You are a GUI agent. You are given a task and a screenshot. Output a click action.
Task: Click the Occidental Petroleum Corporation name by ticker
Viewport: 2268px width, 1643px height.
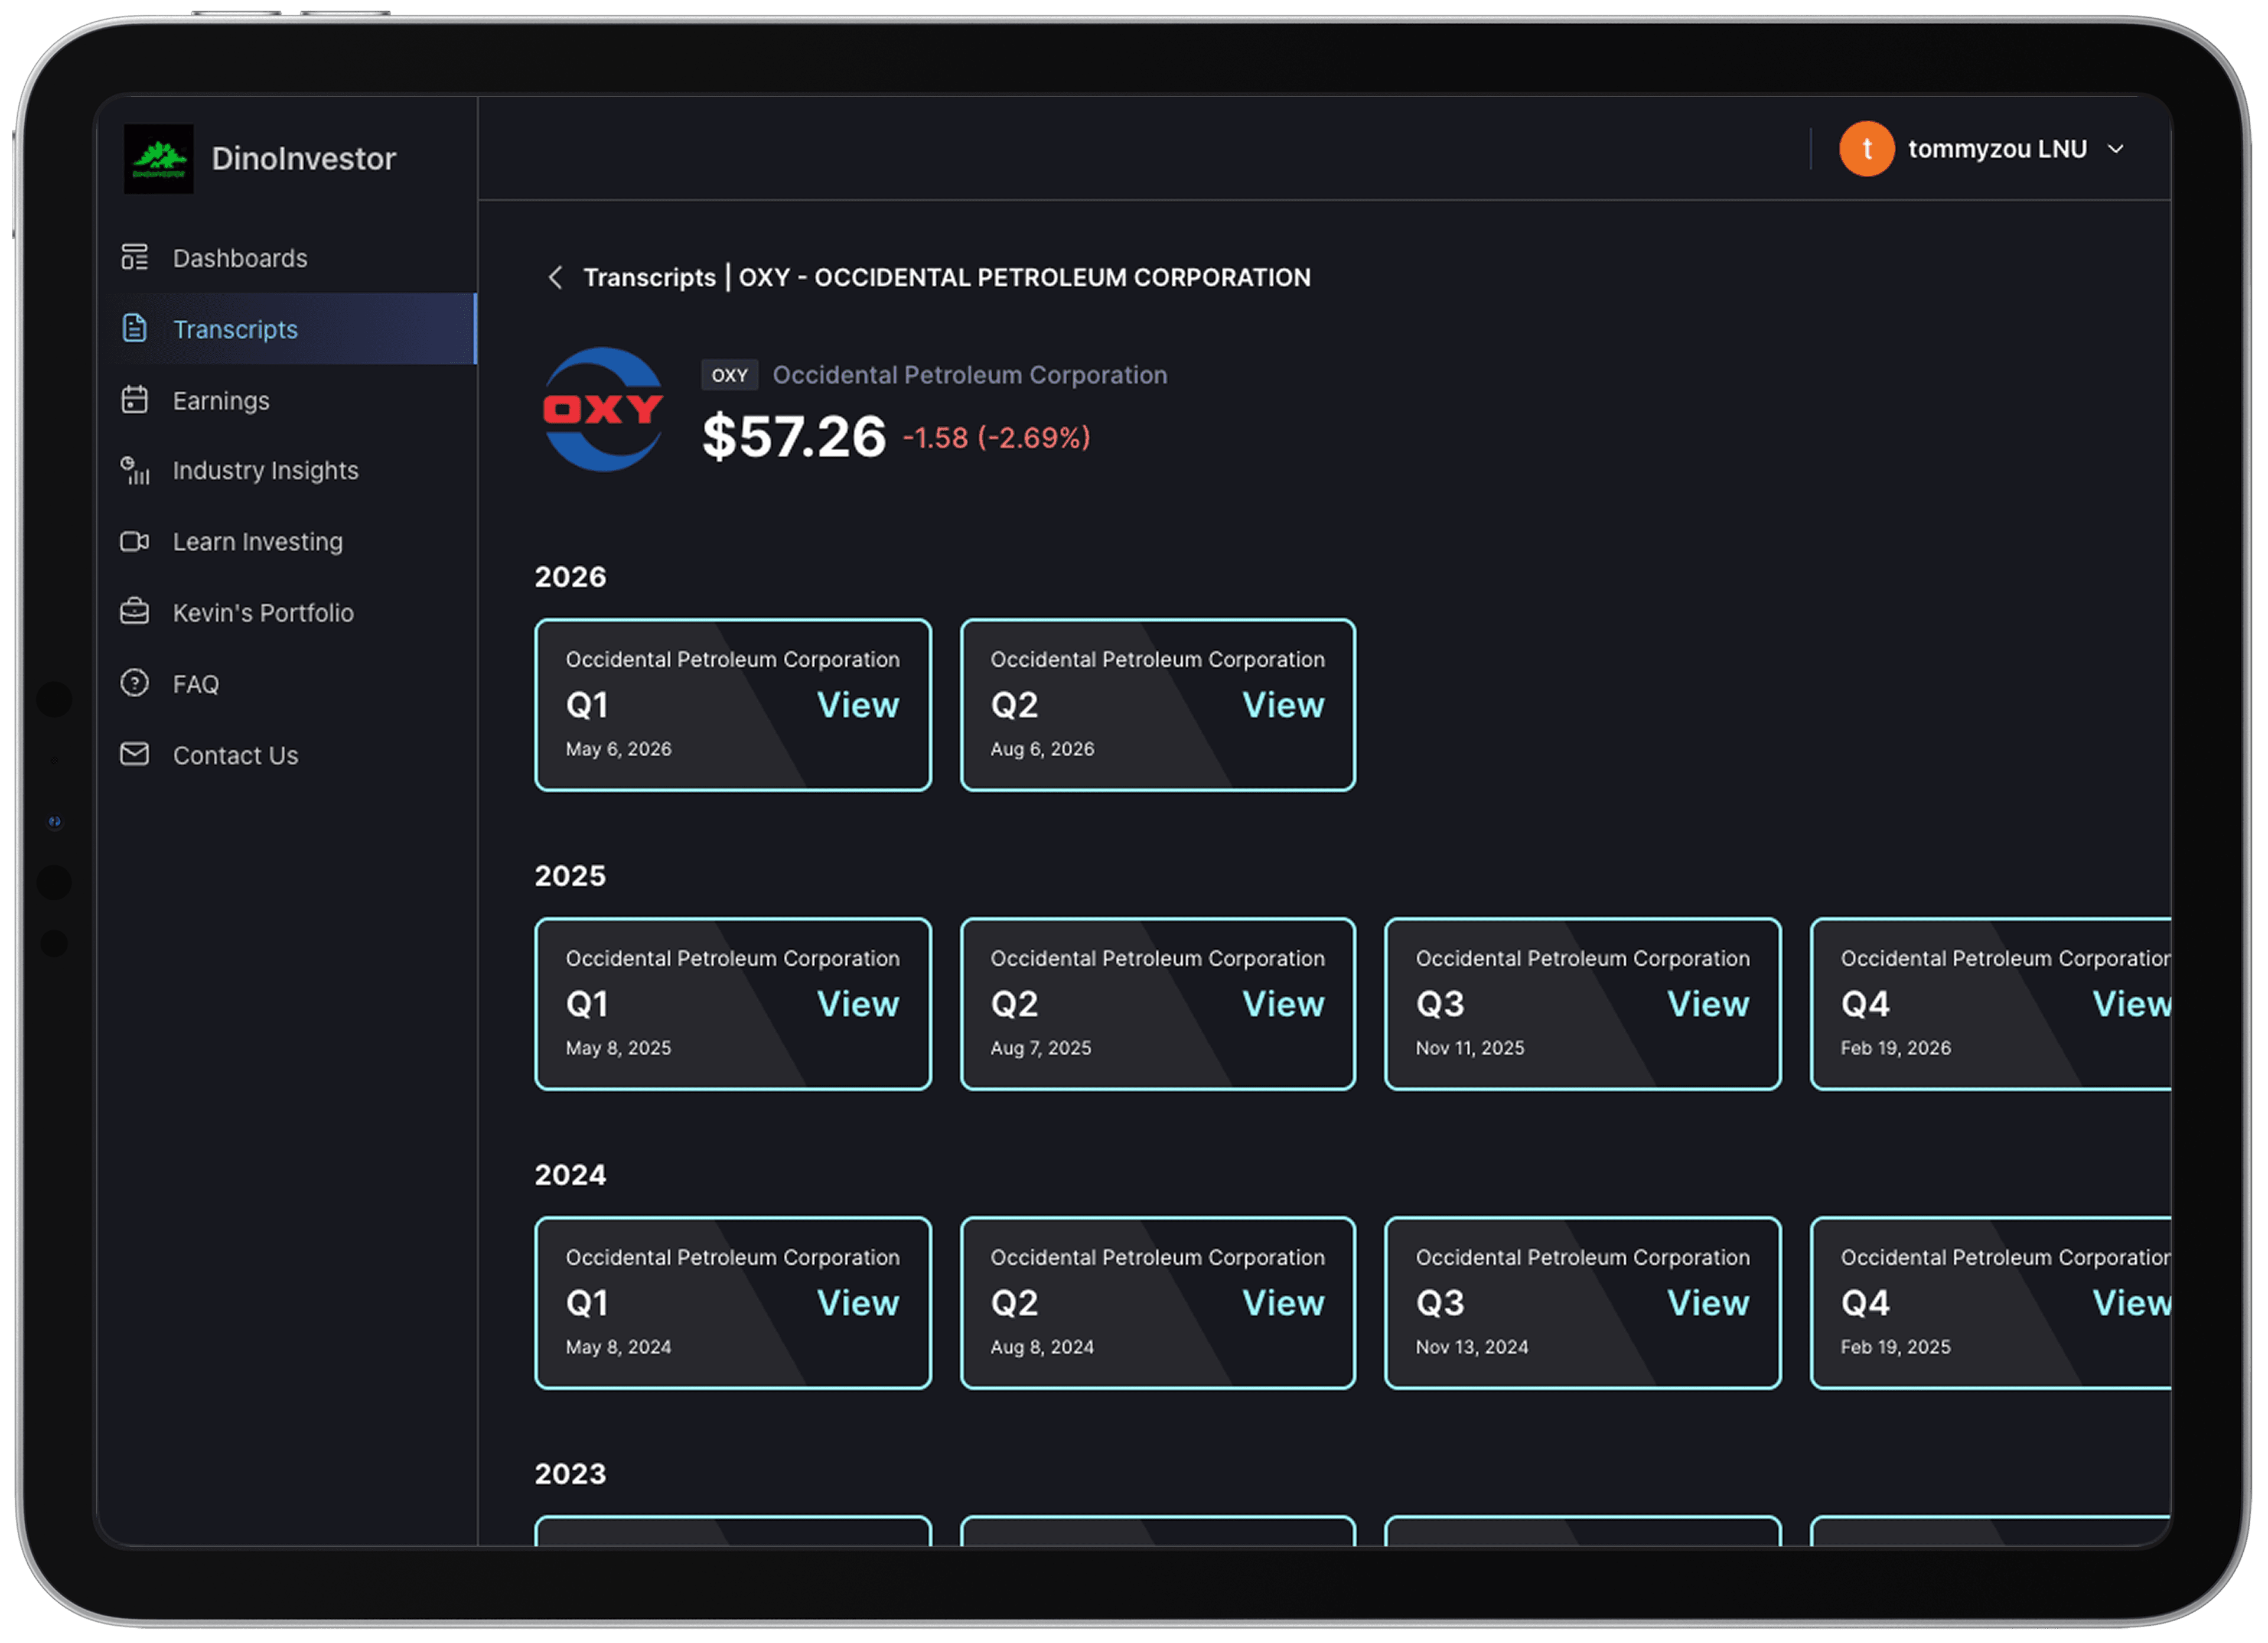click(x=970, y=375)
